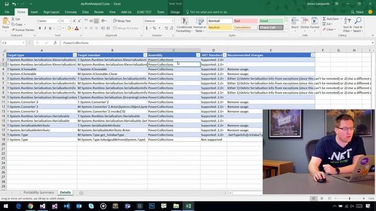This screenshot has width=376, height=211.
Task: Open the Table Tools Design tab
Action: click(175, 12)
